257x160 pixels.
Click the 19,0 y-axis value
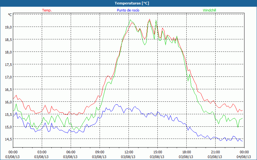(9, 27)
